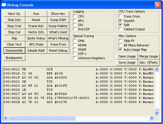Click the Step Out button

coord(14,32)
